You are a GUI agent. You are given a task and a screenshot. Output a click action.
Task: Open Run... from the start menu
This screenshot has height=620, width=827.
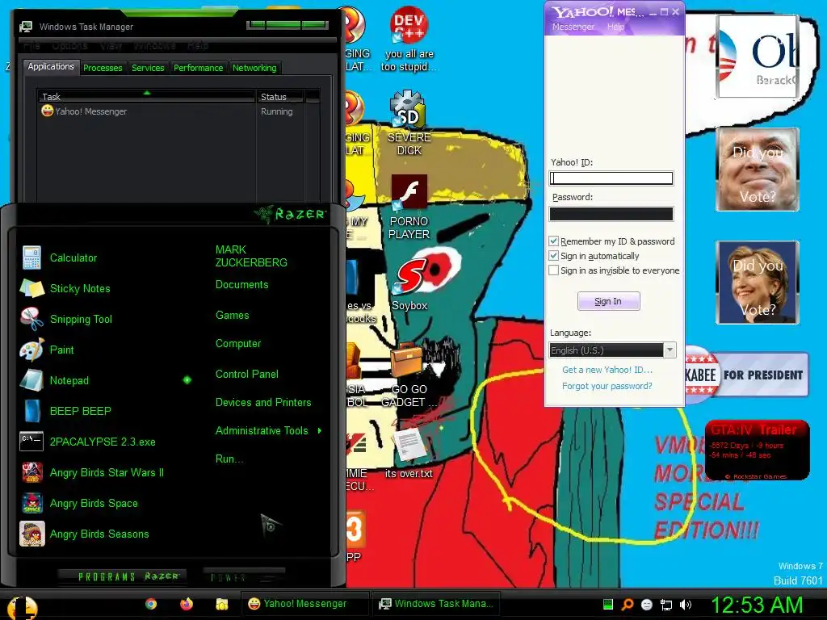(x=229, y=459)
